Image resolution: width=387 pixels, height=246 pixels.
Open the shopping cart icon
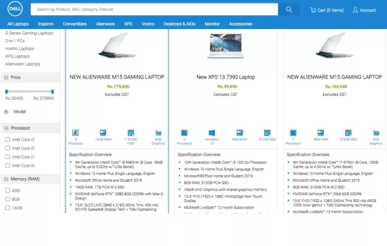pyautogui.click(x=313, y=10)
